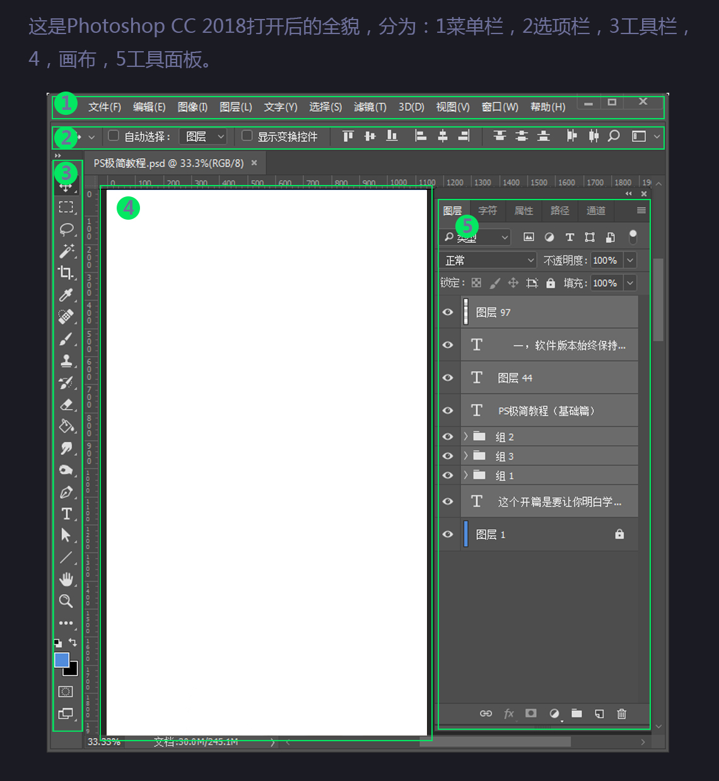The width and height of the screenshot is (719, 781).
Task: Click the 33.33% zoom level field
Action: point(104,742)
